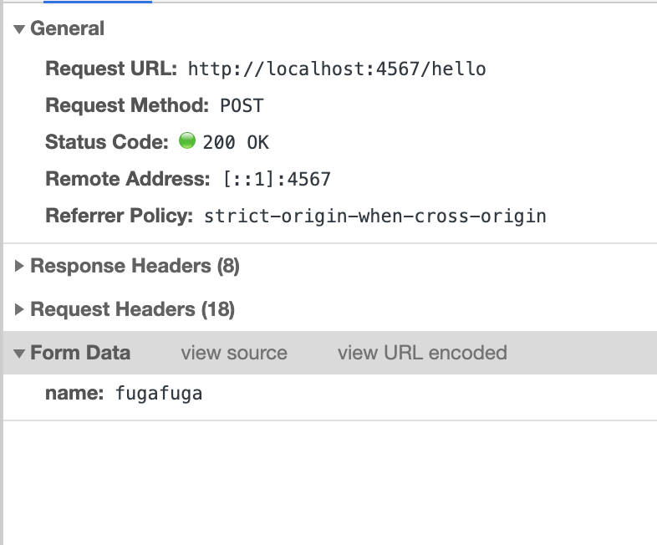
Task: Click the strict-origin-when-cross-origin policy value
Action: [x=375, y=216]
